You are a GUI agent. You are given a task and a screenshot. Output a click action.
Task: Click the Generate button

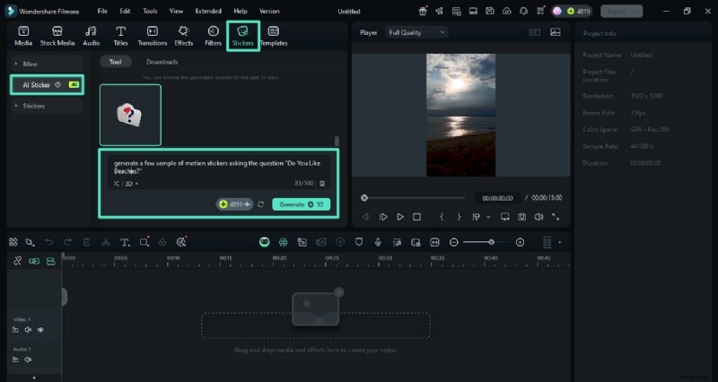click(301, 204)
